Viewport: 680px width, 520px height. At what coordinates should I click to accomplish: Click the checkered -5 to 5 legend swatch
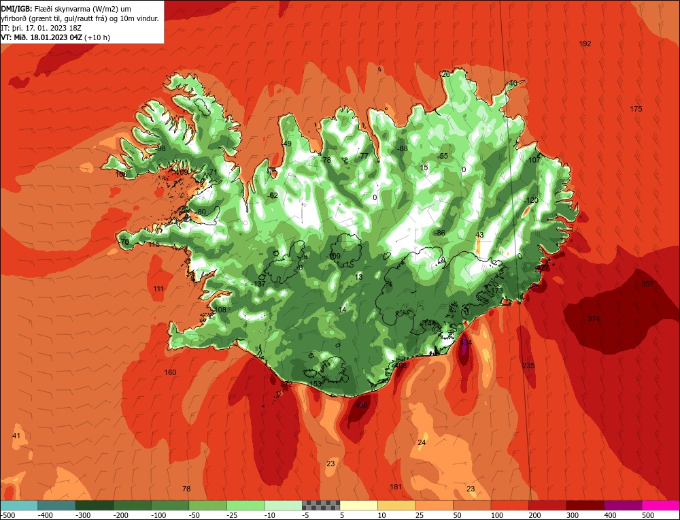[321, 505]
